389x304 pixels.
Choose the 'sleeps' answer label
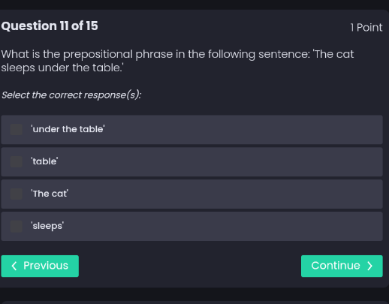click(x=47, y=226)
